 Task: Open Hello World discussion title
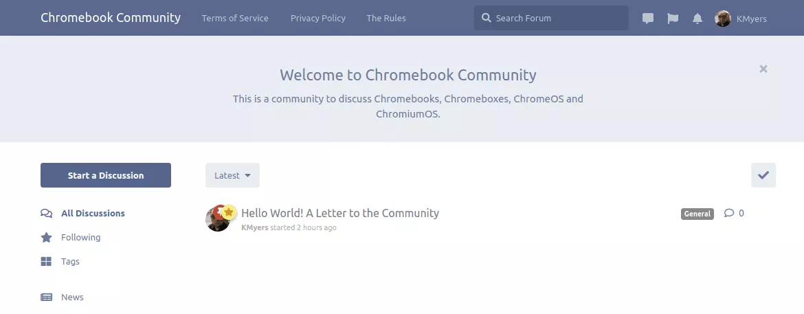pyautogui.click(x=340, y=213)
